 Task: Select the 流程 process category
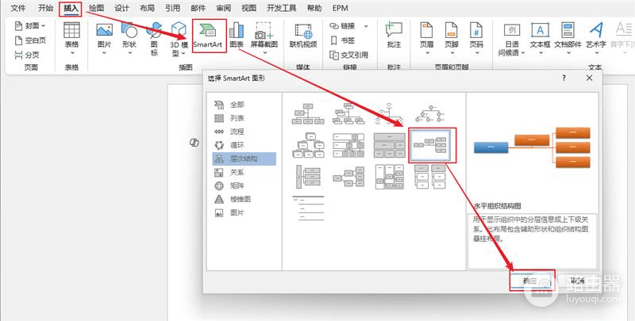click(244, 132)
